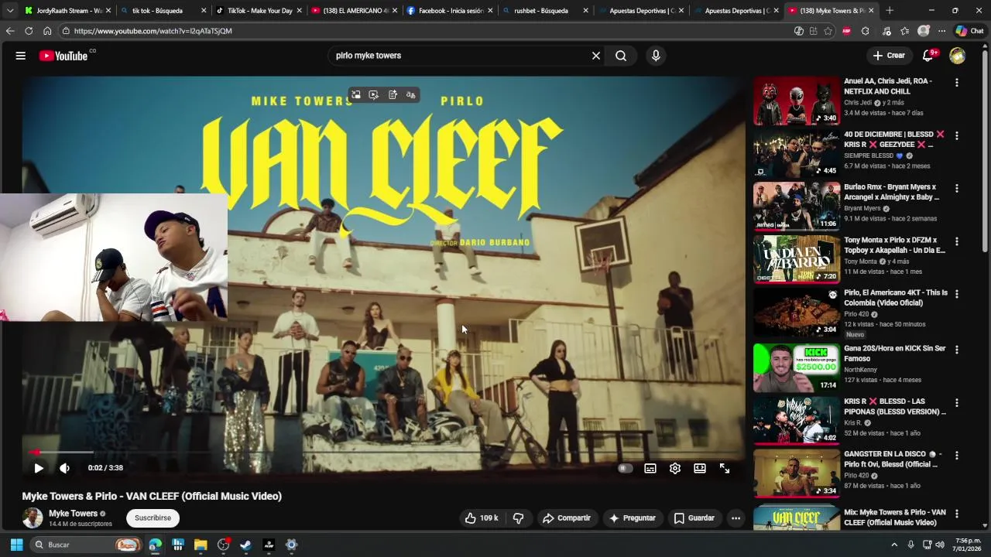Open options for the Burlao Rmx video

(x=957, y=188)
